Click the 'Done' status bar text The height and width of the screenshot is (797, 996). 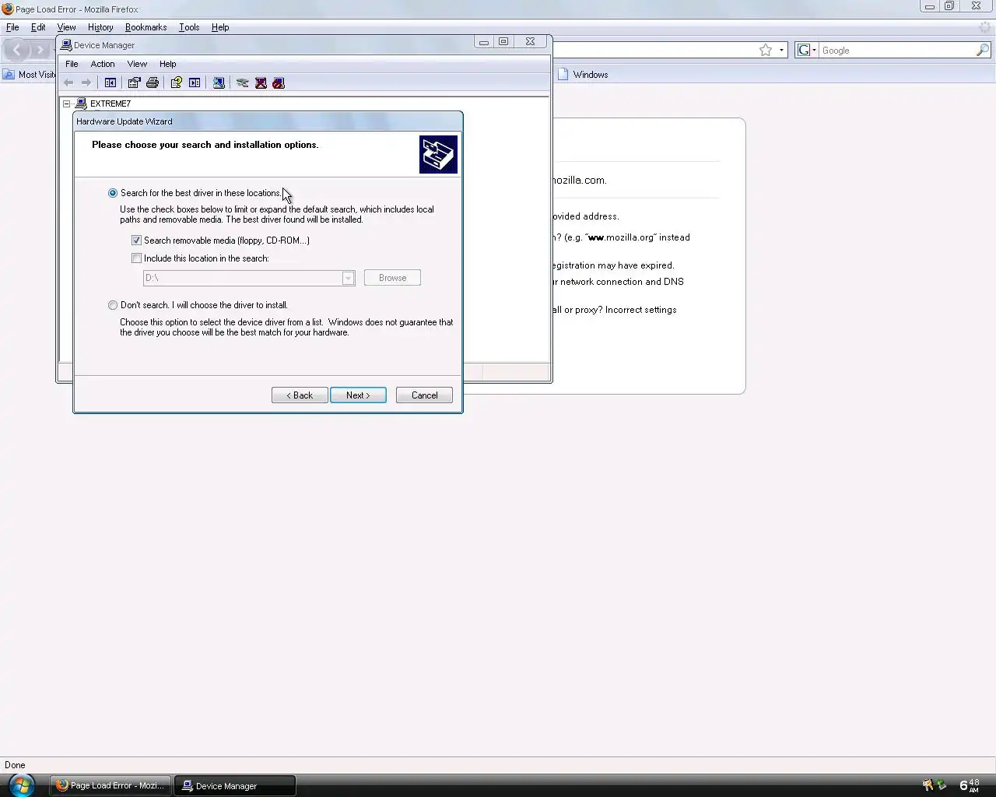pos(15,765)
